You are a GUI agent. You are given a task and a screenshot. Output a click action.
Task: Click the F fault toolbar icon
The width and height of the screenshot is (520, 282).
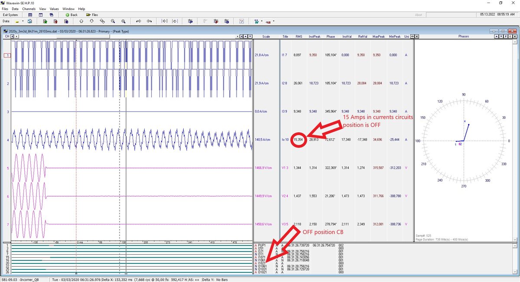(216, 21)
